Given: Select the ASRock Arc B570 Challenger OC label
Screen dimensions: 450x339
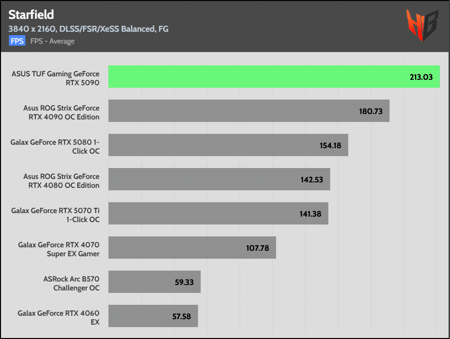Looking at the screenshot, I should click(72, 283).
